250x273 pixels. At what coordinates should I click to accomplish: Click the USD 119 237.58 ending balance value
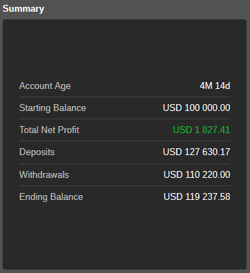pyautogui.click(x=197, y=196)
